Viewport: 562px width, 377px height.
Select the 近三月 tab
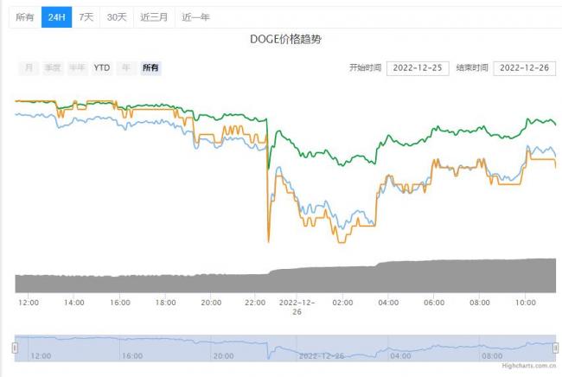click(x=154, y=16)
